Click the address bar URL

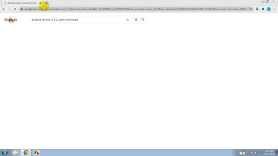tap(136, 9)
